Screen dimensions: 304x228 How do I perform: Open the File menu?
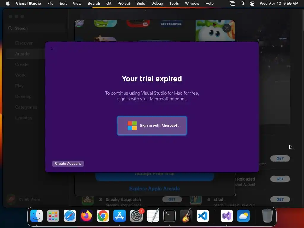pyautogui.click(x=50, y=3)
